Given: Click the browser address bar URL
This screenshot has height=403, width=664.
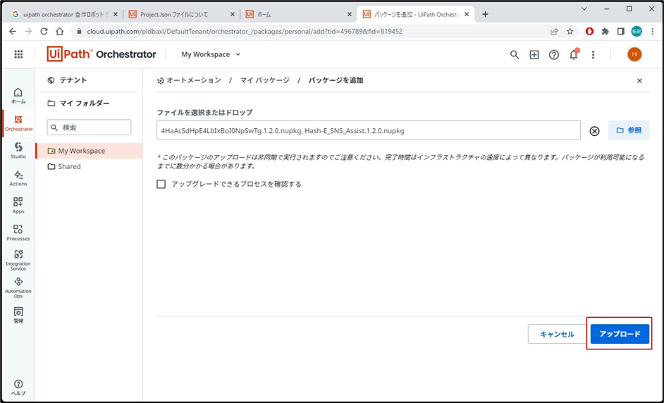Looking at the screenshot, I should pos(245,31).
